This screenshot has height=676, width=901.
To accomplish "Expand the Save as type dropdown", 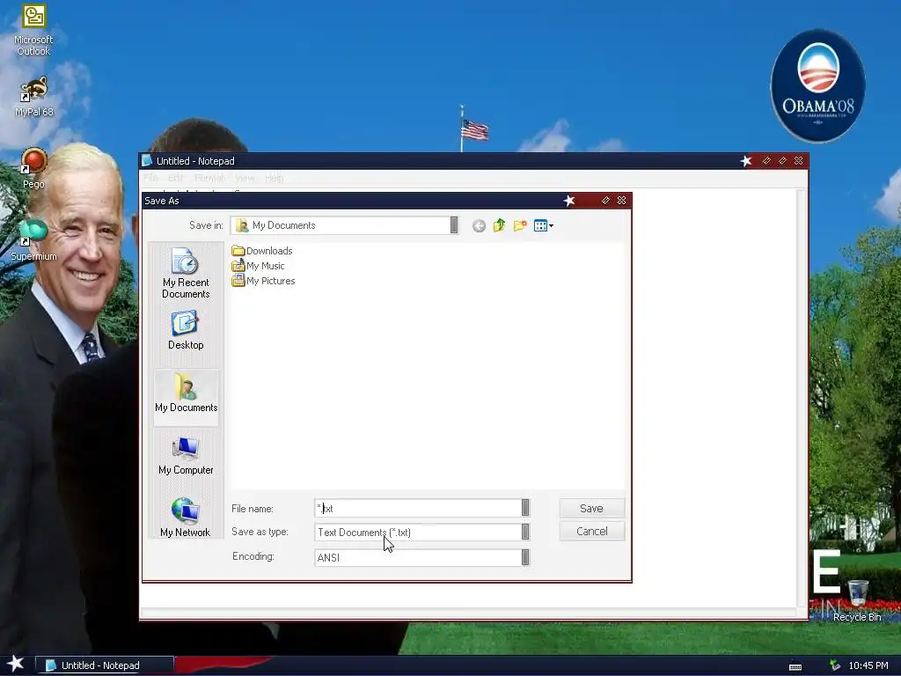I will 525,532.
